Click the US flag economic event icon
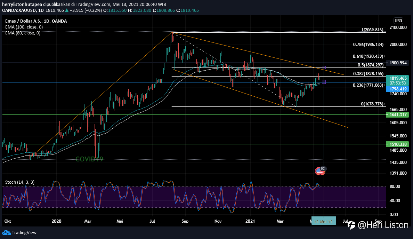413x239 pixels. coord(320,171)
